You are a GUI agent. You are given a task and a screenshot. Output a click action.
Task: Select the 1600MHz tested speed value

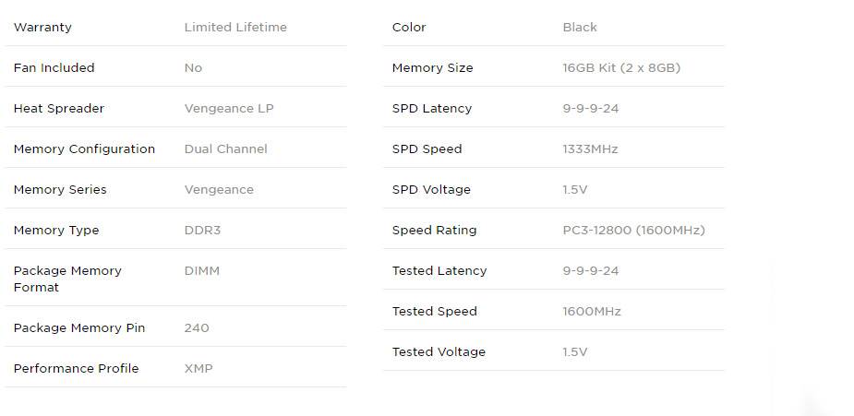coord(592,312)
